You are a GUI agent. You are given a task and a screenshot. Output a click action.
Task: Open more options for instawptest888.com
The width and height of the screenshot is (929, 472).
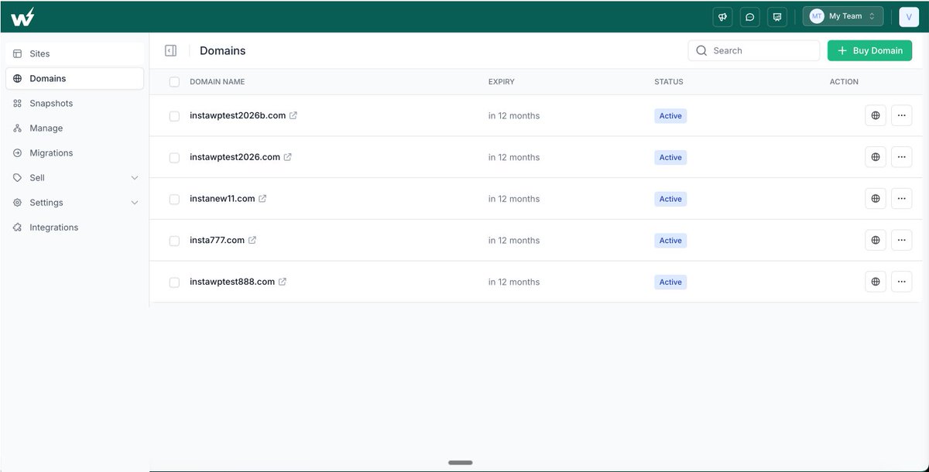901,282
